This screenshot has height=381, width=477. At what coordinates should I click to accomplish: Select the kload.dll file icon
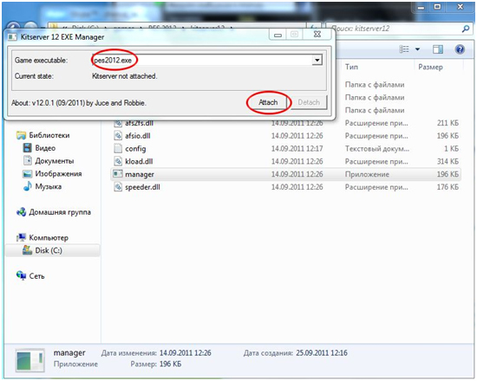click(118, 161)
